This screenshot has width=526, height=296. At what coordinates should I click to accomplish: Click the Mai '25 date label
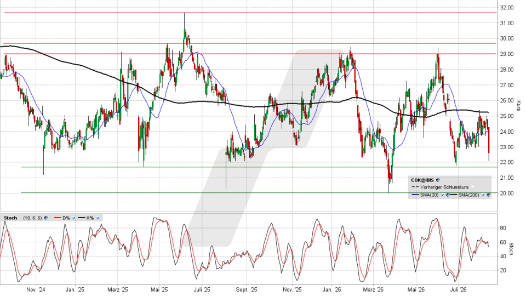click(159, 289)
